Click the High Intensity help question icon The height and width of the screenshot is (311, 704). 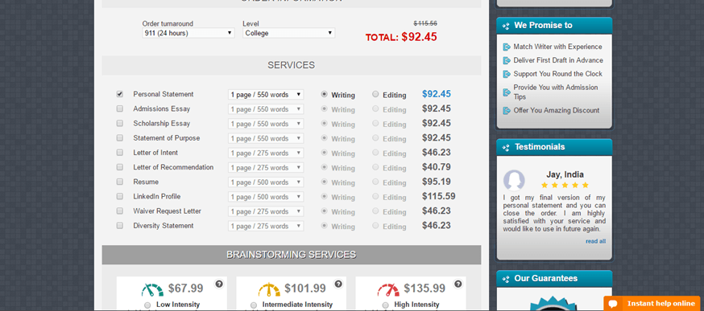(458, 284)
